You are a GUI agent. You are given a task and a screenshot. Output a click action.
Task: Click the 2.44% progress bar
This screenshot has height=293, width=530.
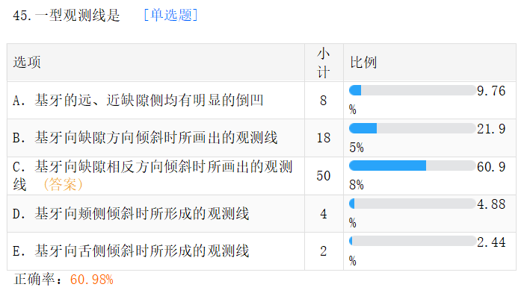click(413, 241)
